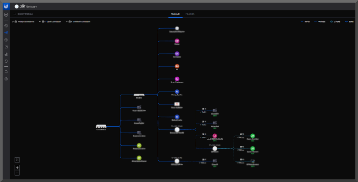358x182 pixels.
Task: Select the purple HP client node
Action: [177, 41]
